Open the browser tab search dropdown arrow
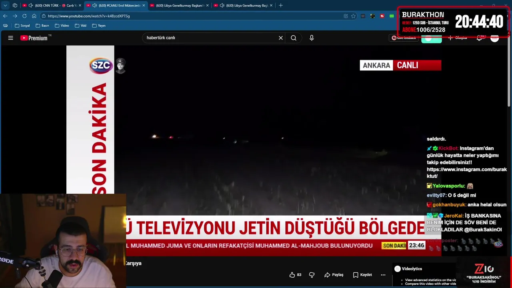The width and height of the screenshot is (512, 288). click(x=5, y=5)
